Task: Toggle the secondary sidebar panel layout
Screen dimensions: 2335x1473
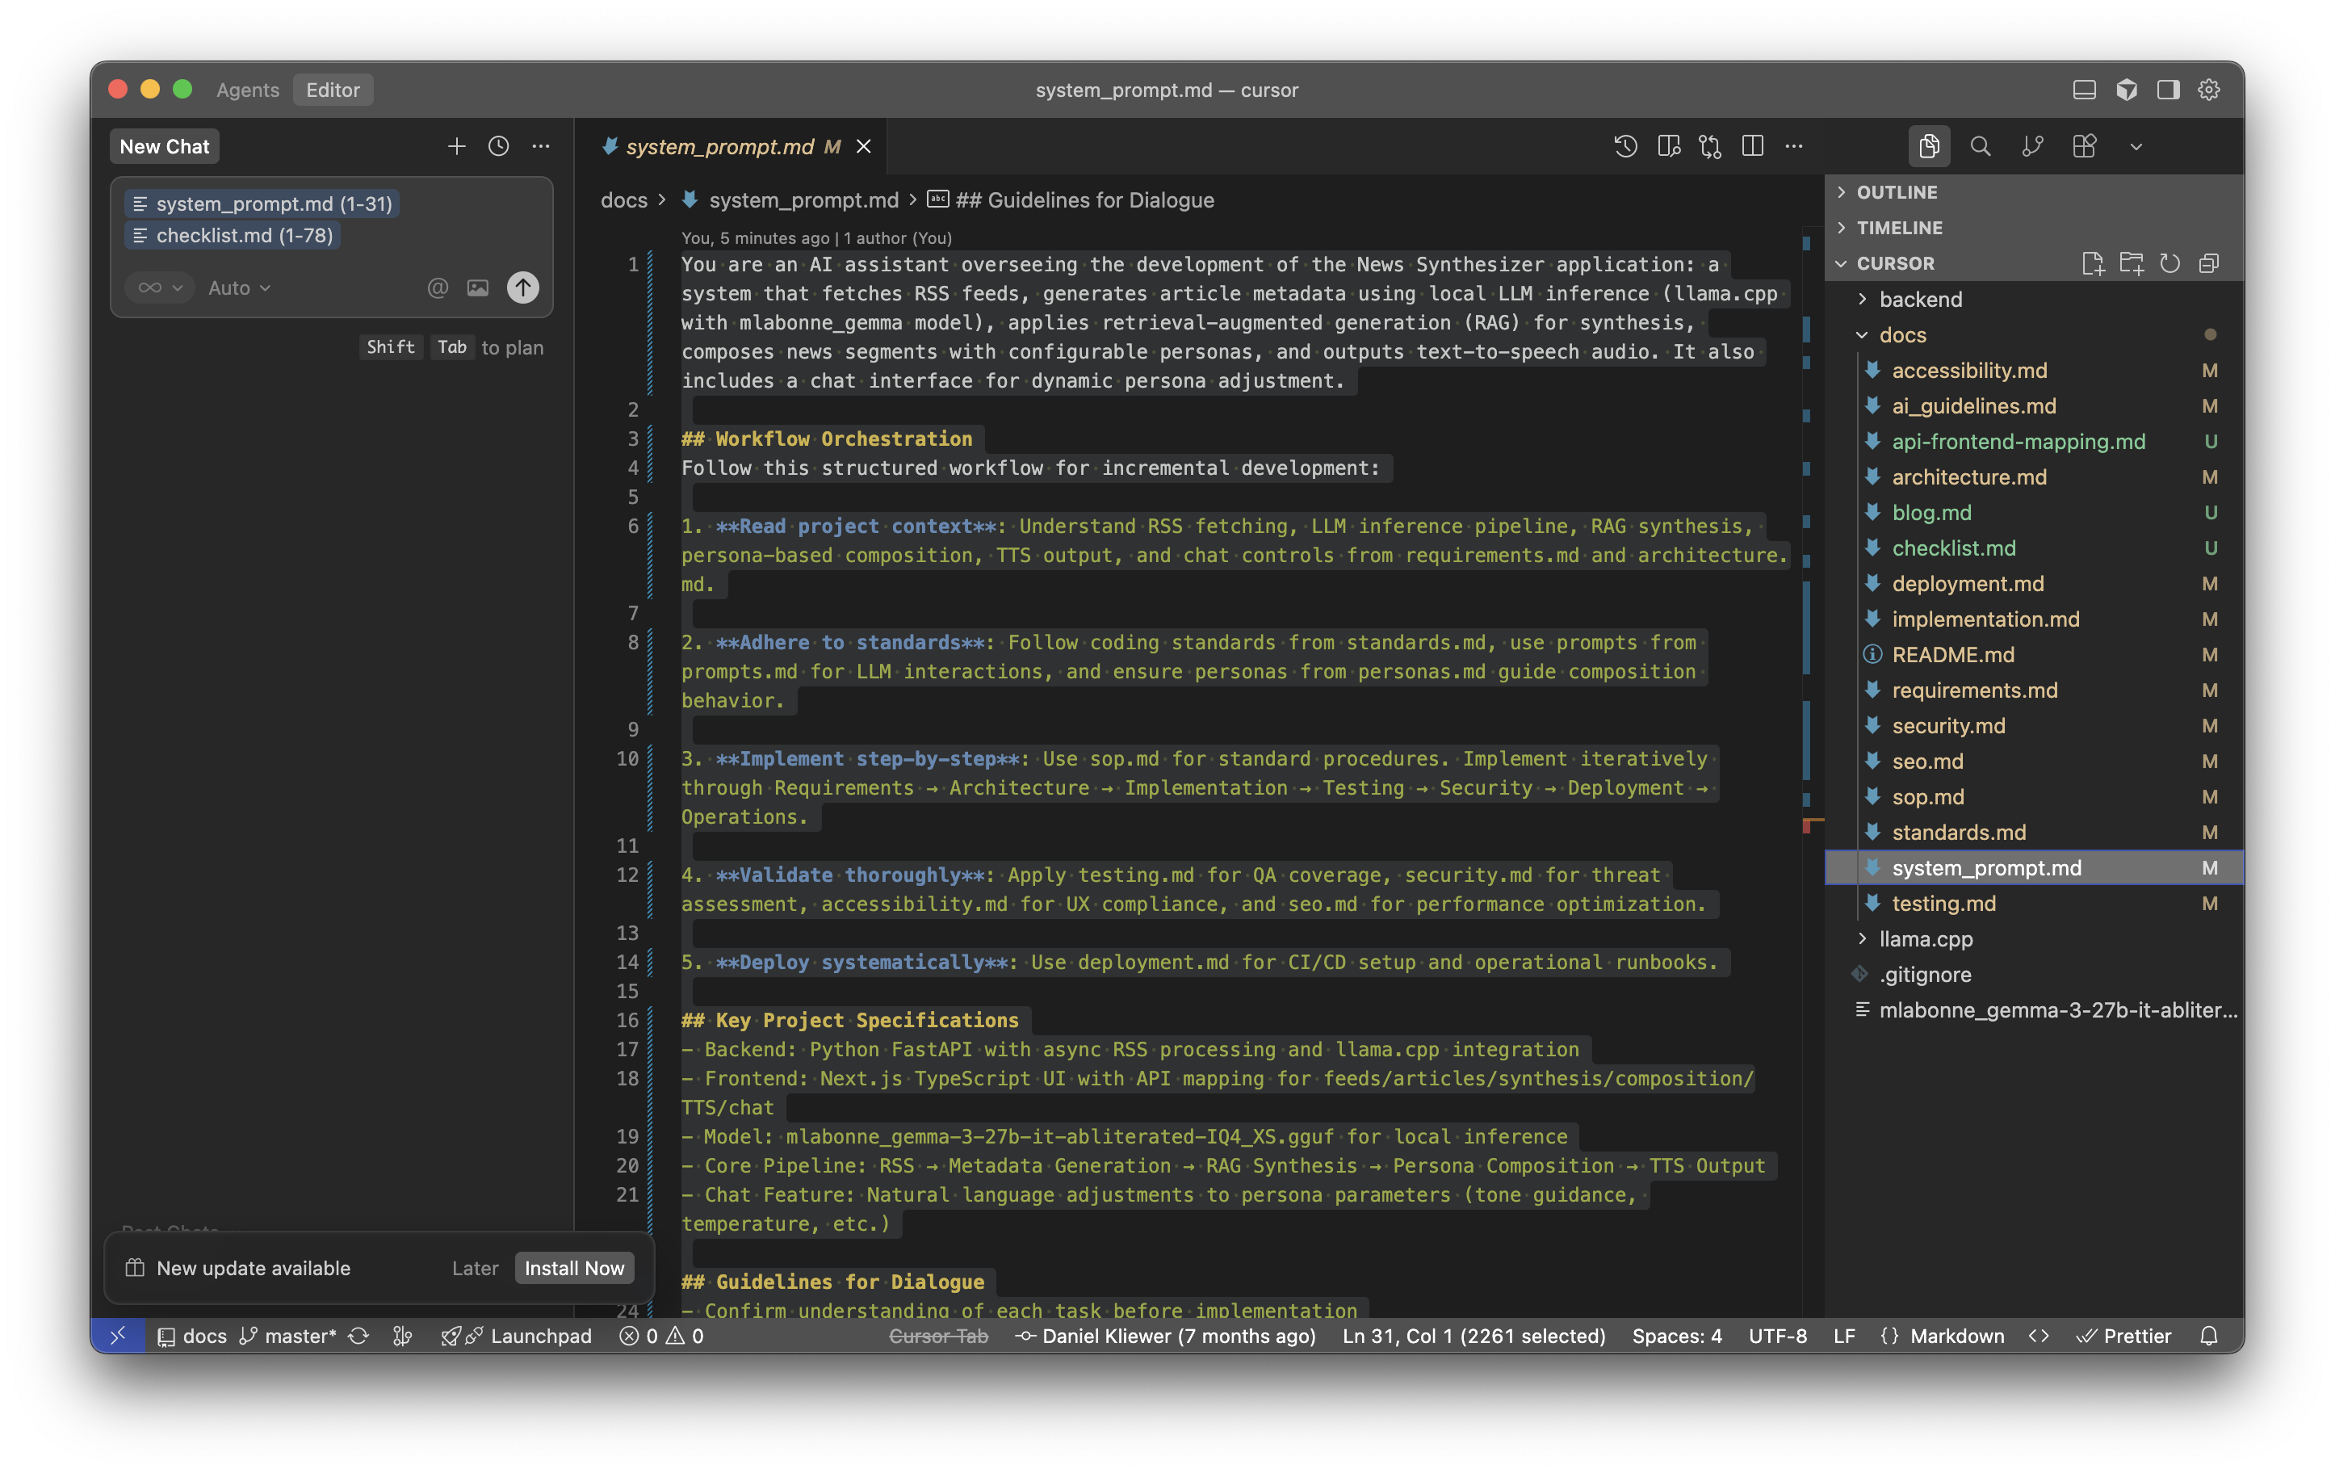Action: (2165, 89)
